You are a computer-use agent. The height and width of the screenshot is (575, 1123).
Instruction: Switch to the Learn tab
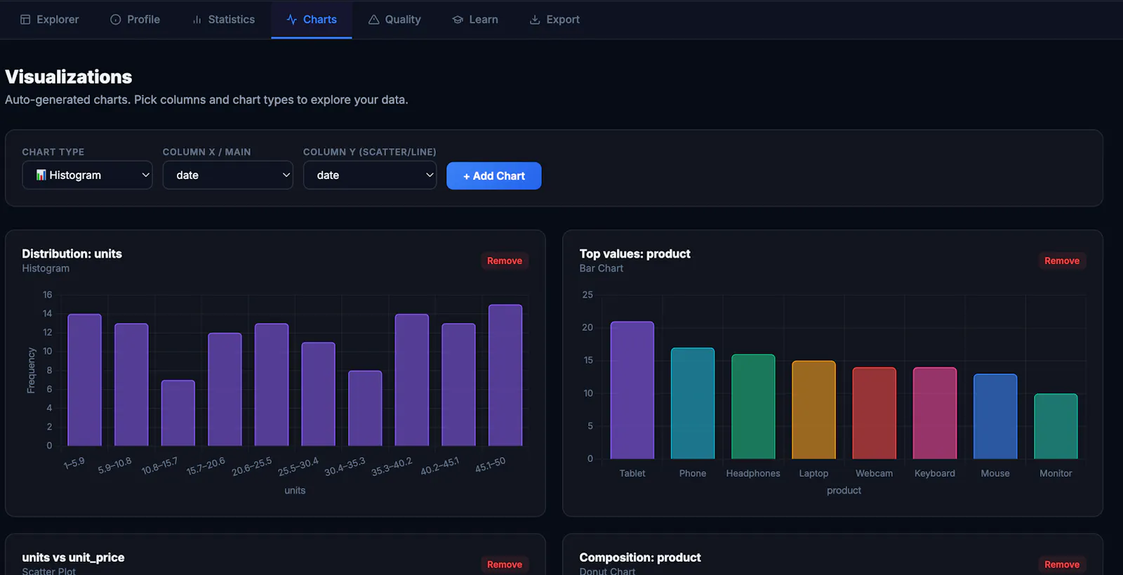(x=475, y=20)
